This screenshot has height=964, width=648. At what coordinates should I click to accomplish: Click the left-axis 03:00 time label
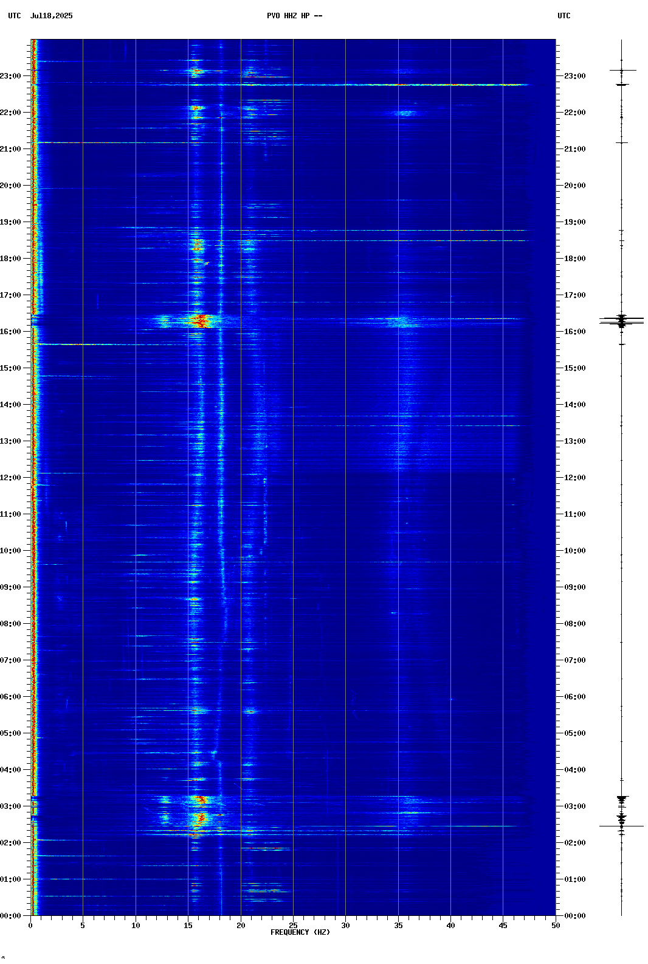[10, 806]
